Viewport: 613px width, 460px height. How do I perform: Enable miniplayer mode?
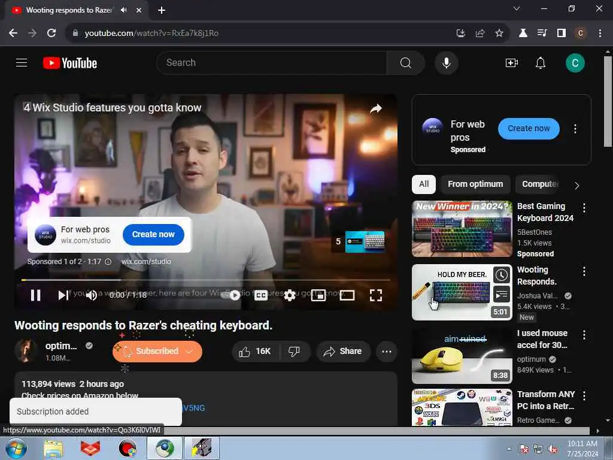click(x=318, y=295)
